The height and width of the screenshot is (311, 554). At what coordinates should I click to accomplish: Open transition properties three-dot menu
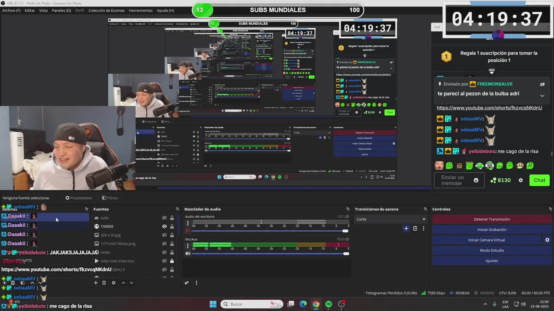pyautogui.click(x=423, y=228)
